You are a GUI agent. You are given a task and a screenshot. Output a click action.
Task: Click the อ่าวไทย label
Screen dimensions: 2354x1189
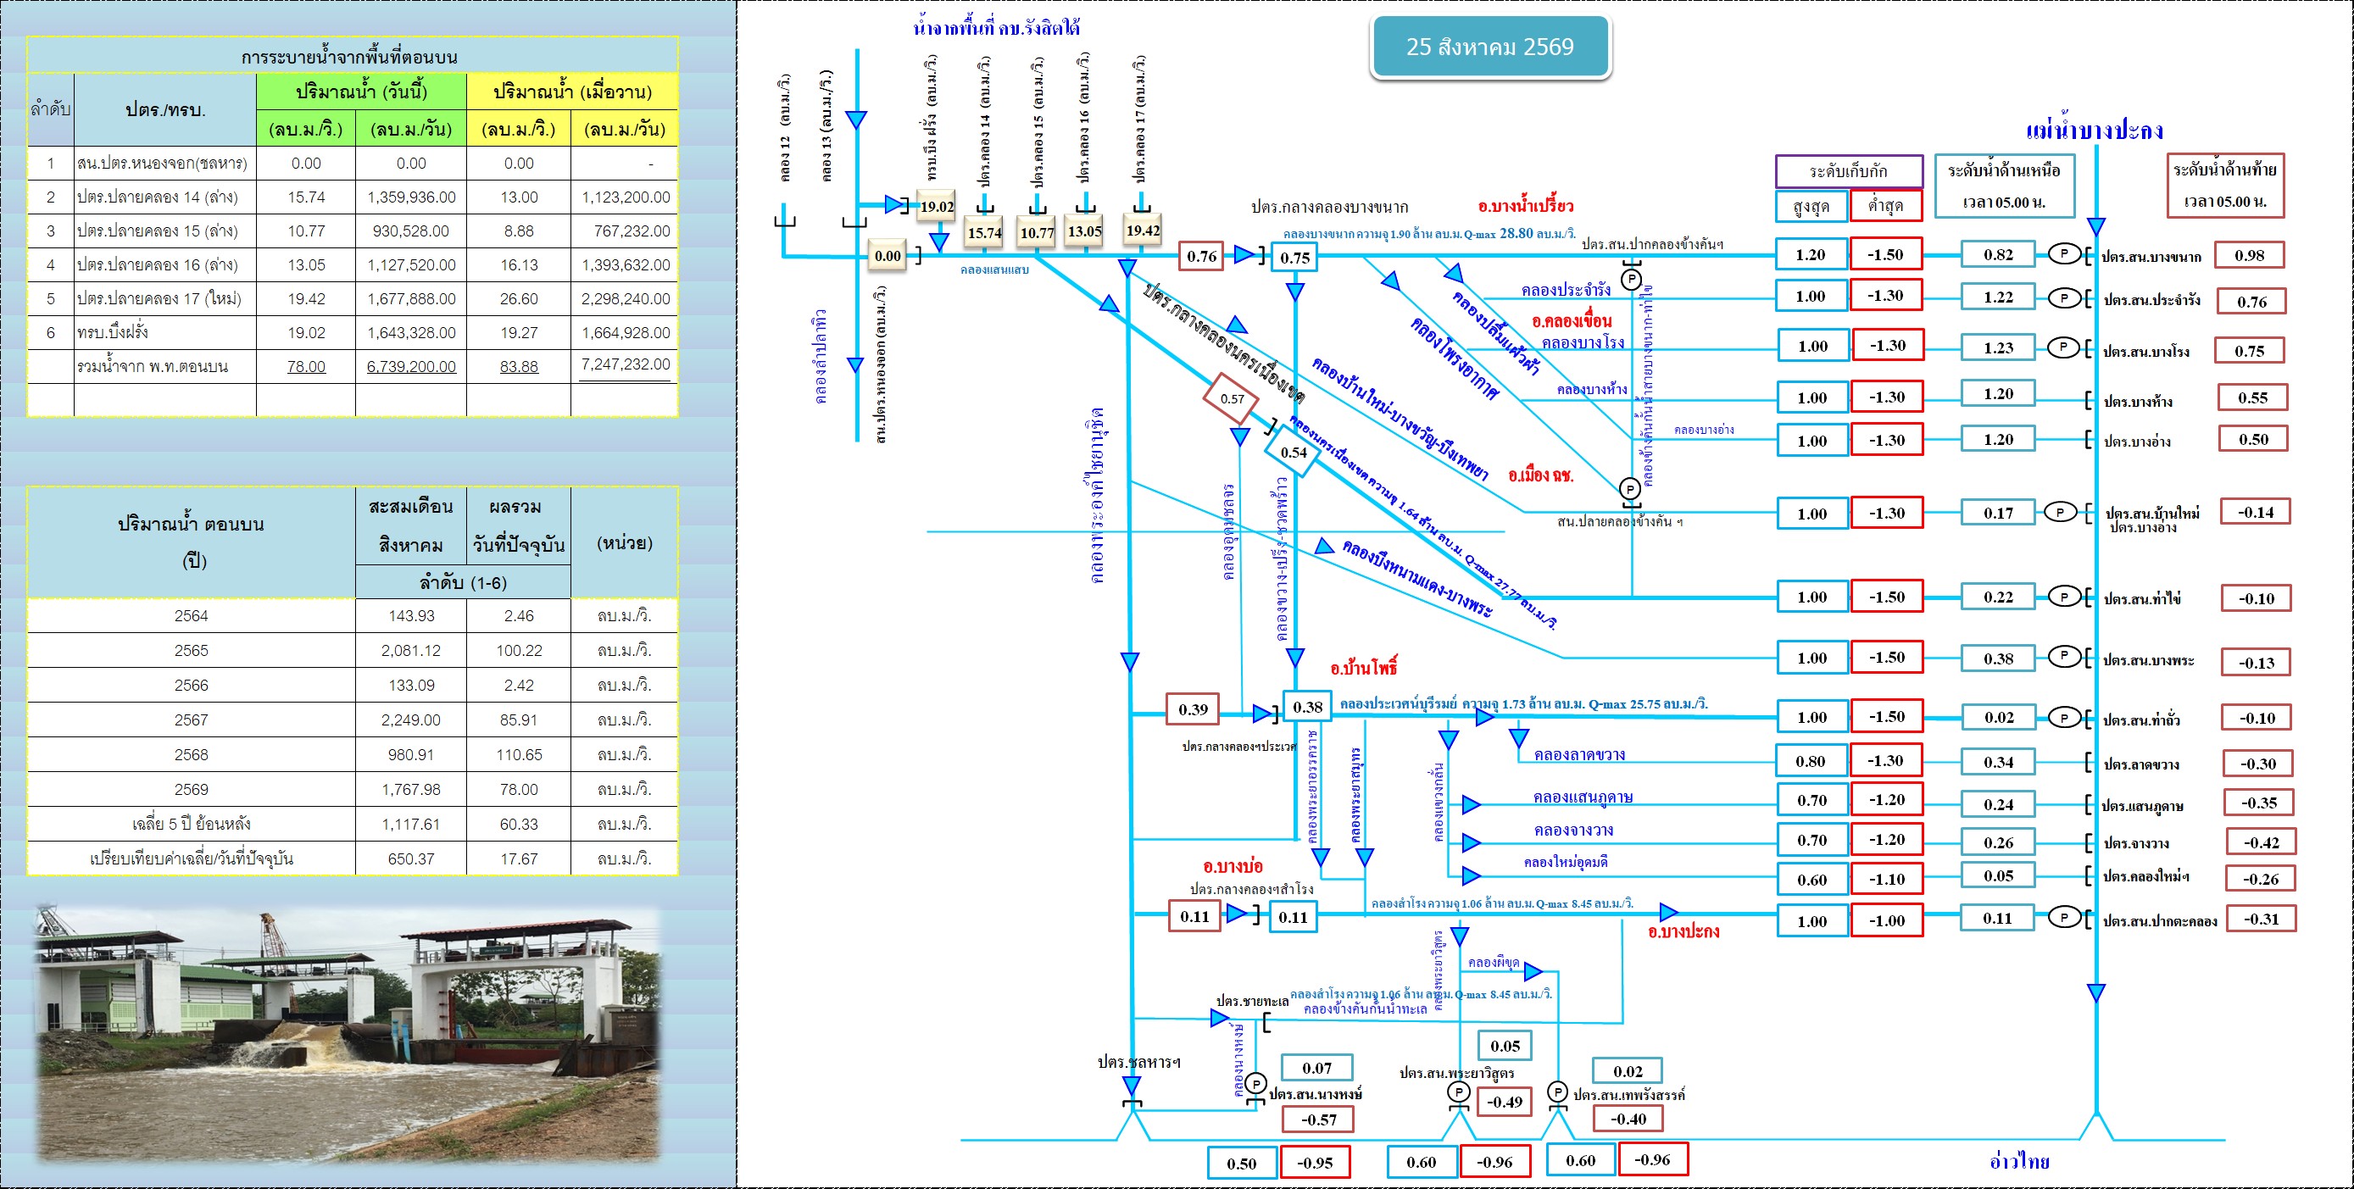pyautogui.click(x=2019, y=1161)
